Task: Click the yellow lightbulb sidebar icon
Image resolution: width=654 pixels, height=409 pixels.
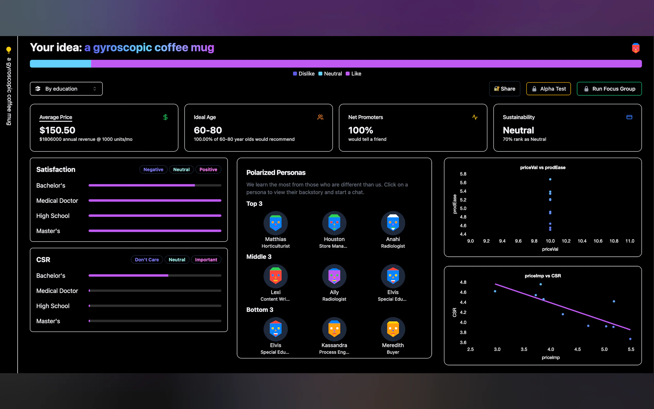Action: pyautogui.click(x=9, y=50)
